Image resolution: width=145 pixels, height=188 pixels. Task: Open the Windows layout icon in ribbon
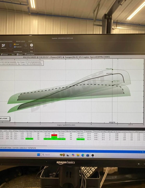tap(3, 46)
